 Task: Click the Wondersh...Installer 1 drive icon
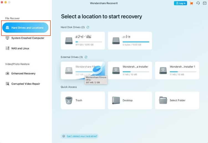pyautogui.click(x=163, y=70)
